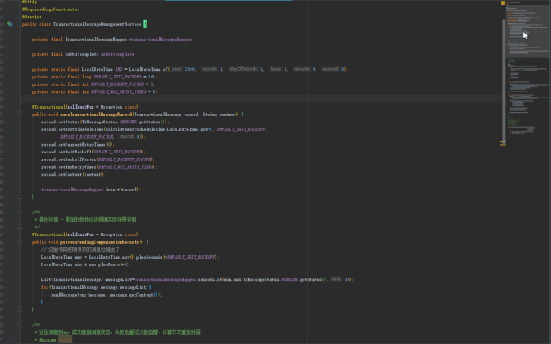The height and width of the screenshot is (344, 551).
Task: Click the @RequiredArgsConstructor annotation
Action: [51, 9]
